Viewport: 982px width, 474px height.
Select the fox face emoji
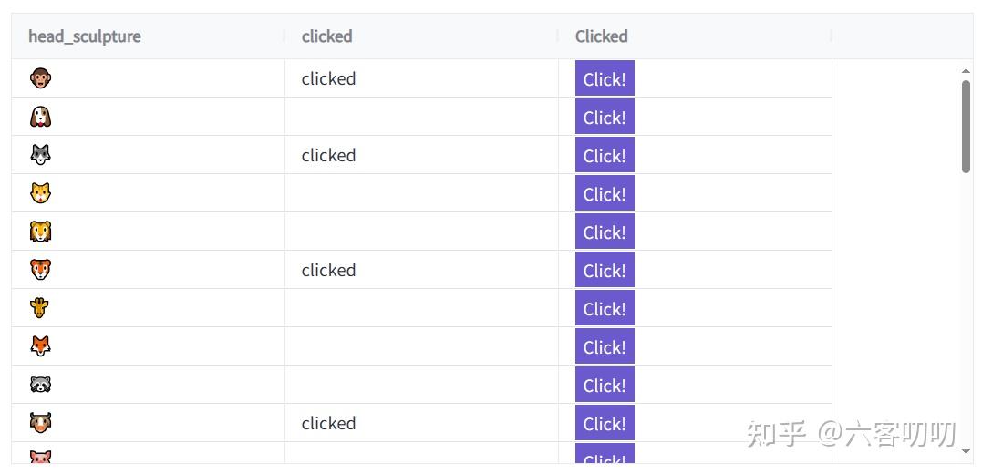(40, 345)
